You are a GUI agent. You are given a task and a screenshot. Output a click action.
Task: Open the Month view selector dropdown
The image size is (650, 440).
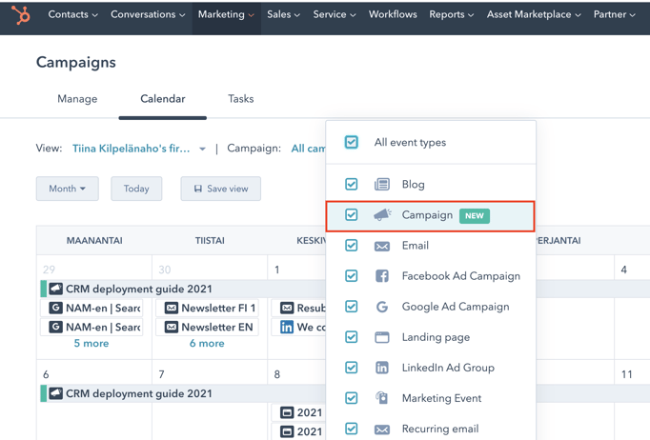(x=67, y=189)
